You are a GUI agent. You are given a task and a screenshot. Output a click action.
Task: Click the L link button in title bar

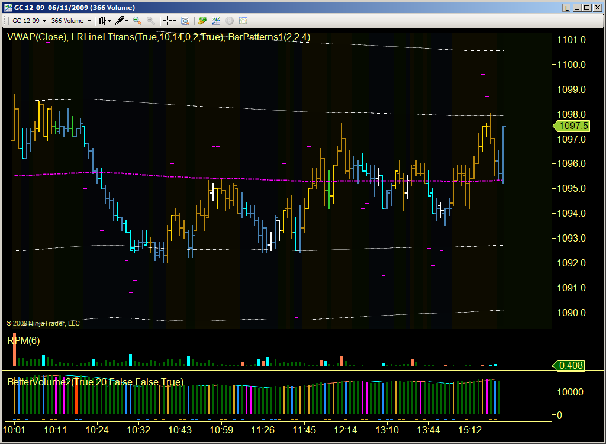pos(566,8)
